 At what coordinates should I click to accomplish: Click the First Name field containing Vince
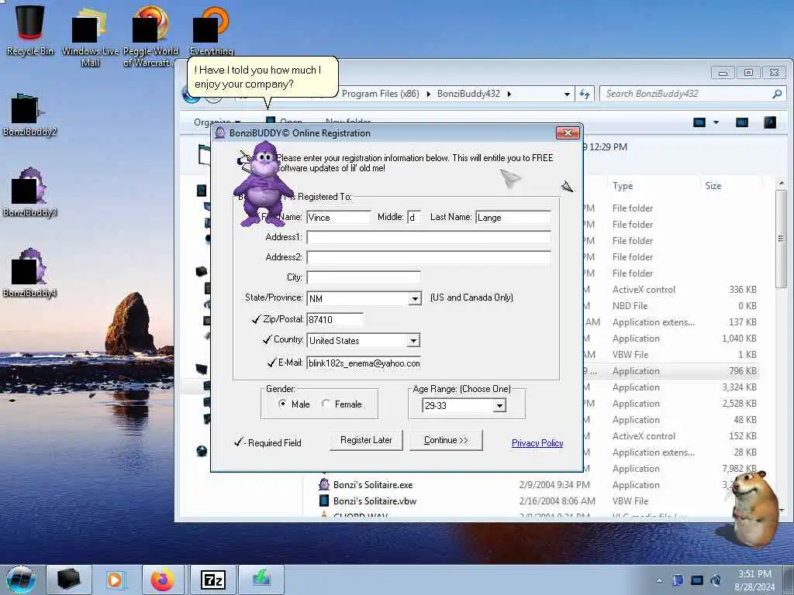coord(338,217)
